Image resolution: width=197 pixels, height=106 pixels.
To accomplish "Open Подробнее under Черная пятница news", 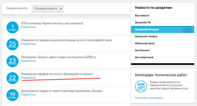I will [x=28, y=27].
